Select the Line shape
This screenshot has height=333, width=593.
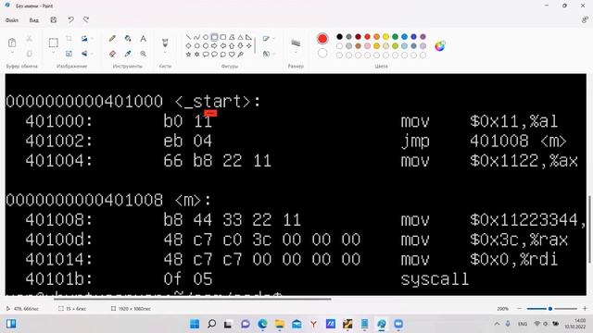(x=188, y=37)
